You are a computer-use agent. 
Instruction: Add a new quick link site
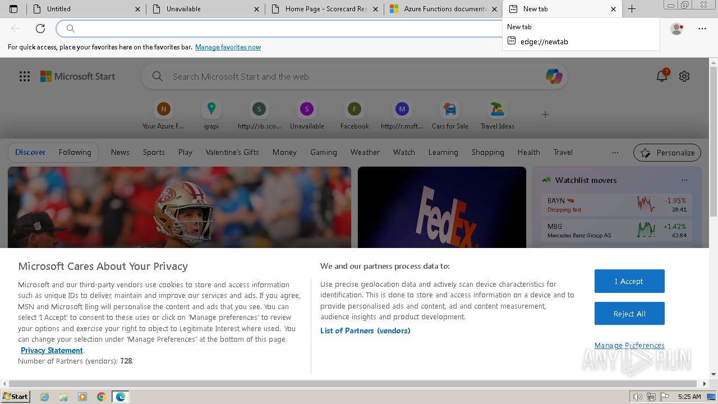pyautogui.click(x=545, y=114)
